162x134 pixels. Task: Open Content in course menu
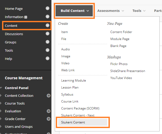pos(11,26)
